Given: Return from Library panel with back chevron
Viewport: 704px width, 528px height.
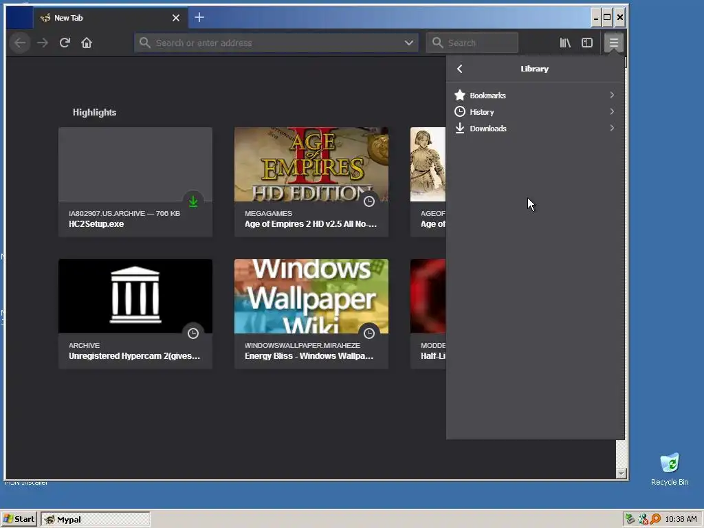Looking at the screenshot, I should (459, 69).
